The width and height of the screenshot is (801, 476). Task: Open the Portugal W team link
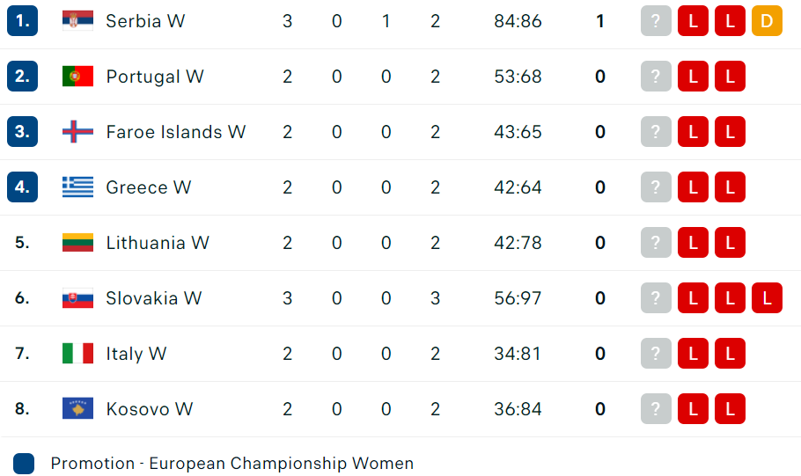pyautogui.click(x=155, y=77)
